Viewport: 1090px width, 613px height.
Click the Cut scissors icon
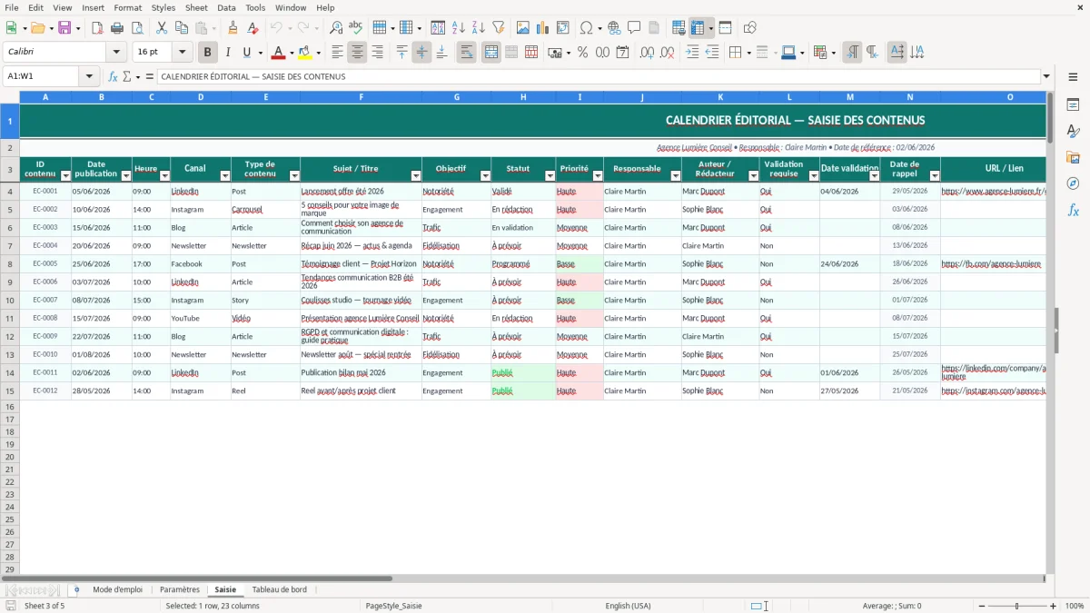point(162,28)
